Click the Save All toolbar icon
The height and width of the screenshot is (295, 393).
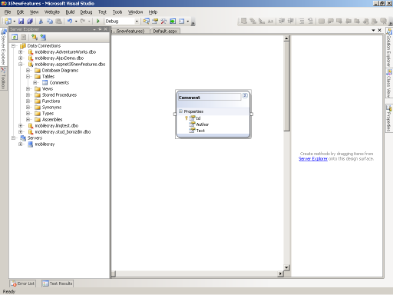tap(30, 22)
